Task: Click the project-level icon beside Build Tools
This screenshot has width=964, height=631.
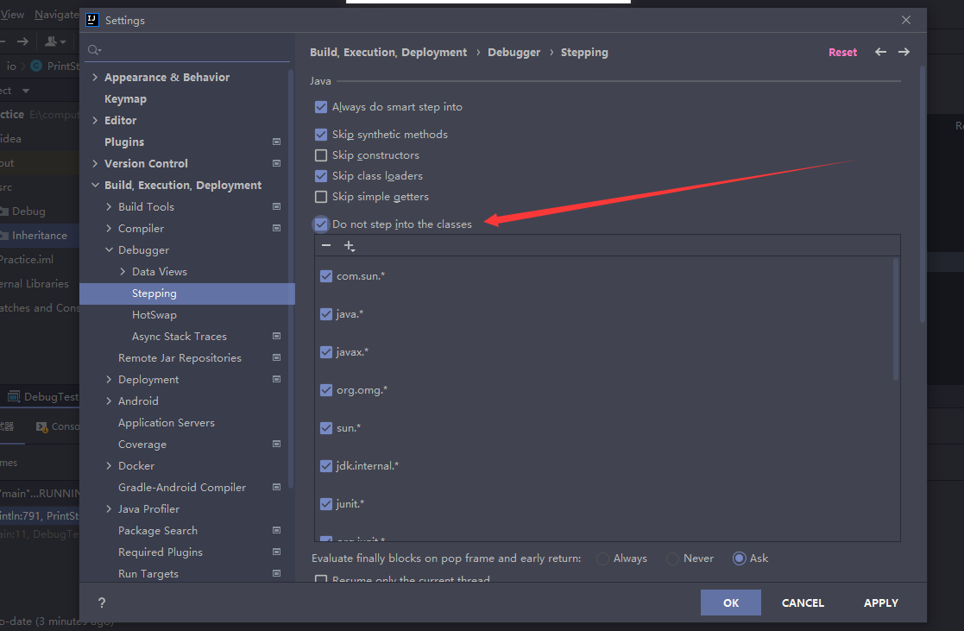Action: pos(277,206)
